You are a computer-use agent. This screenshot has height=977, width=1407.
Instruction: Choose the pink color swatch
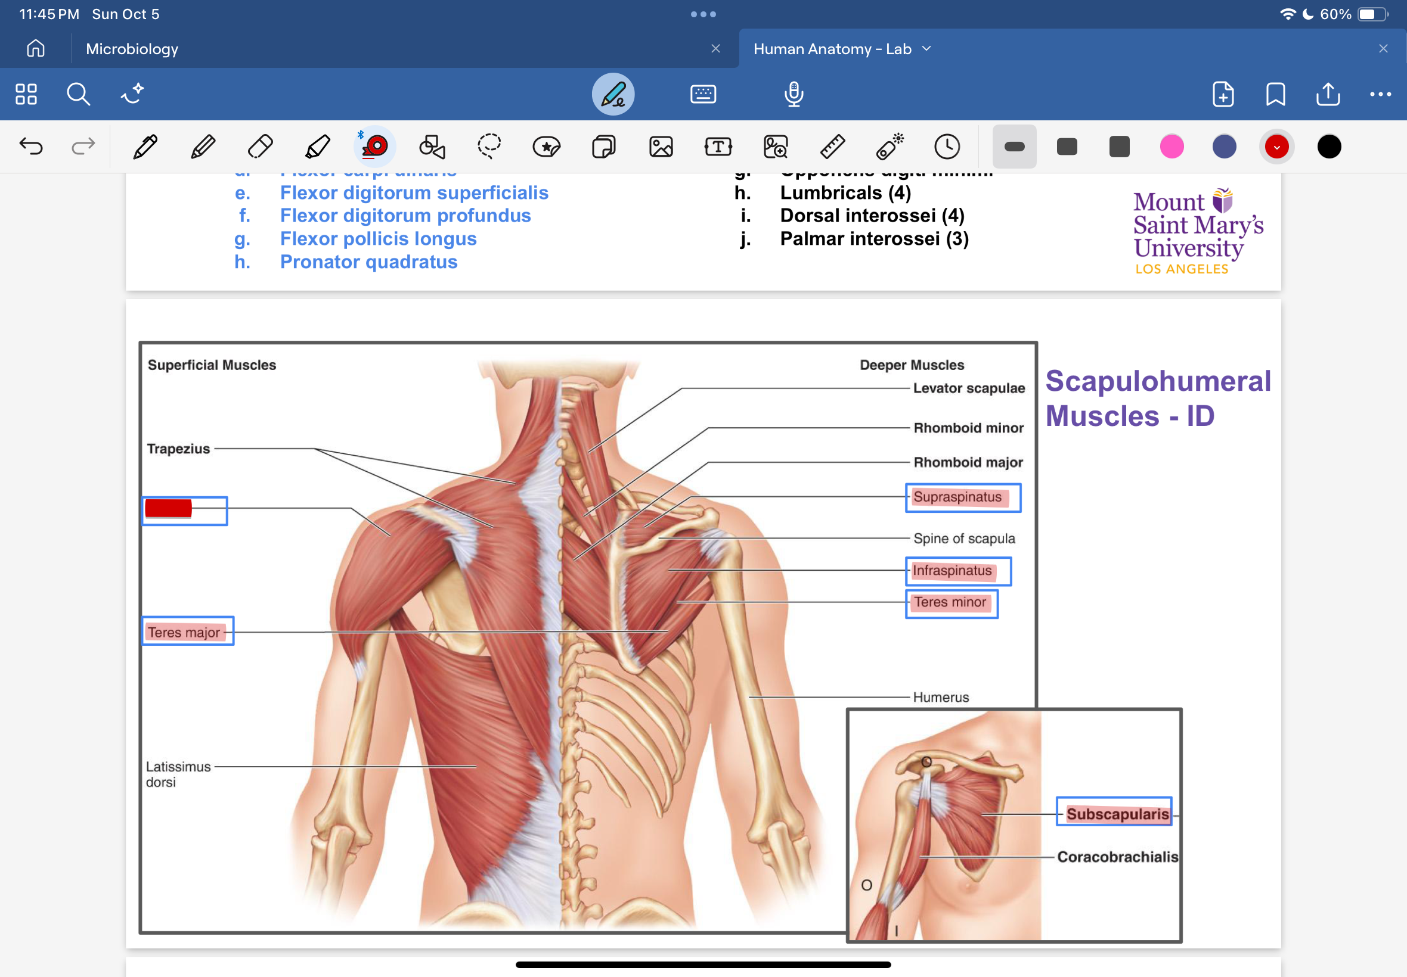(x=1171, y=147)
